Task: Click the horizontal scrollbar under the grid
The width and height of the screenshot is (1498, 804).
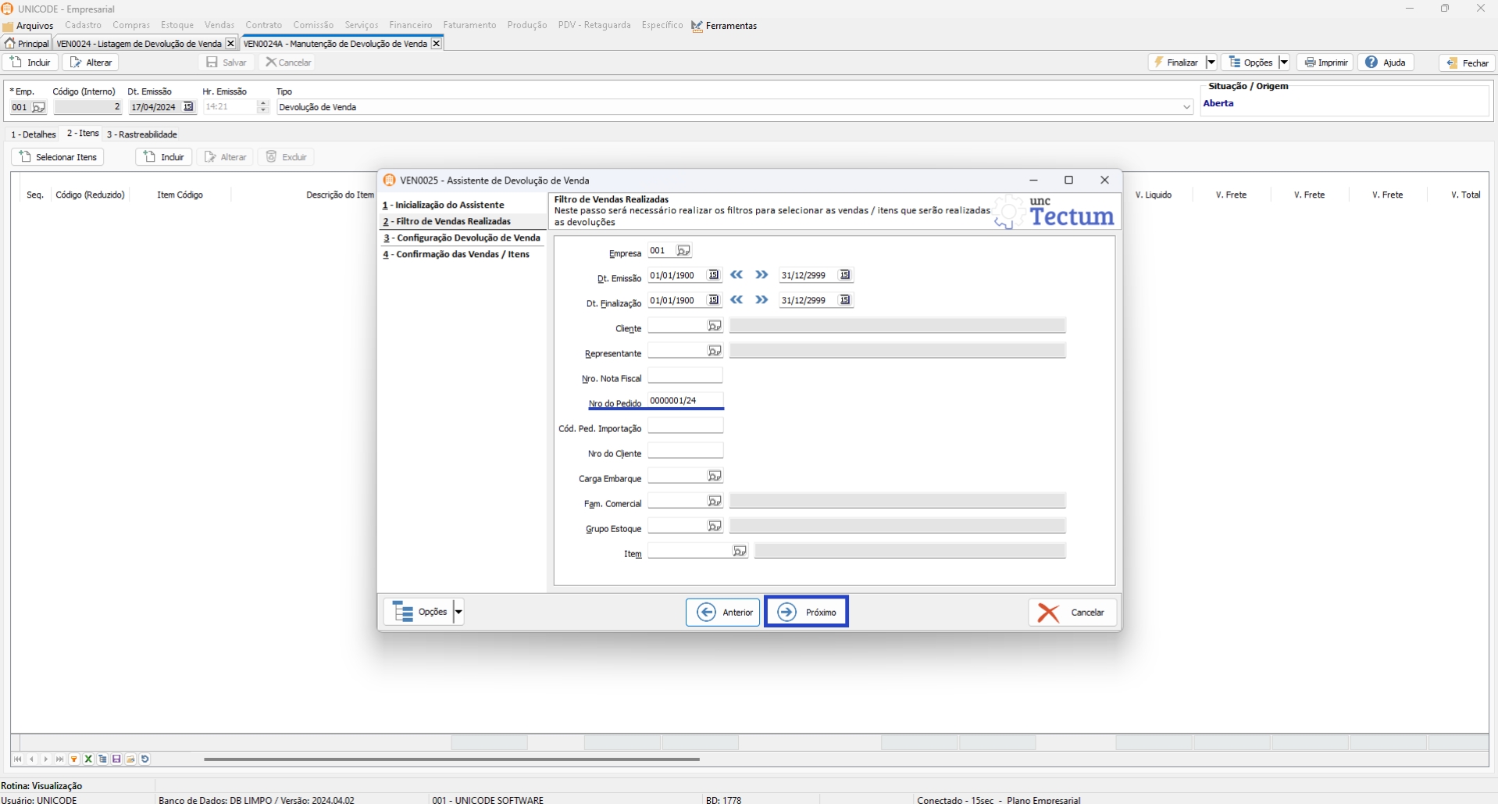Action: pos(451,759)
